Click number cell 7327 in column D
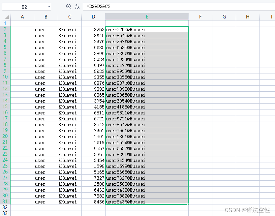The width and height of the screenshot is (275, 216). tap(93, 178)
